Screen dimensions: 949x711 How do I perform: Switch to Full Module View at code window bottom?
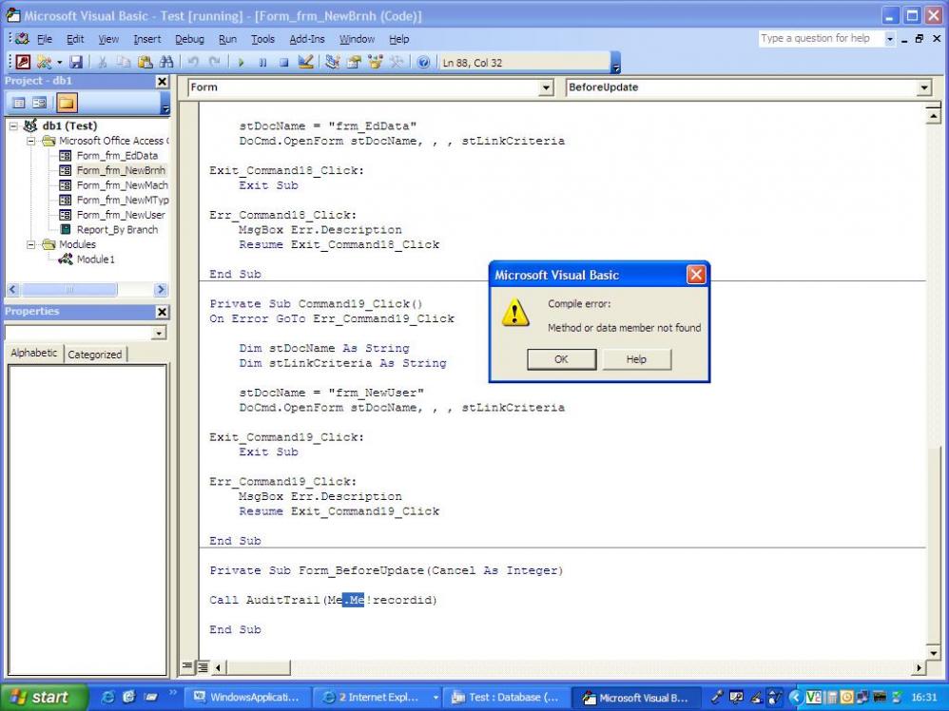tap(203, 667)
